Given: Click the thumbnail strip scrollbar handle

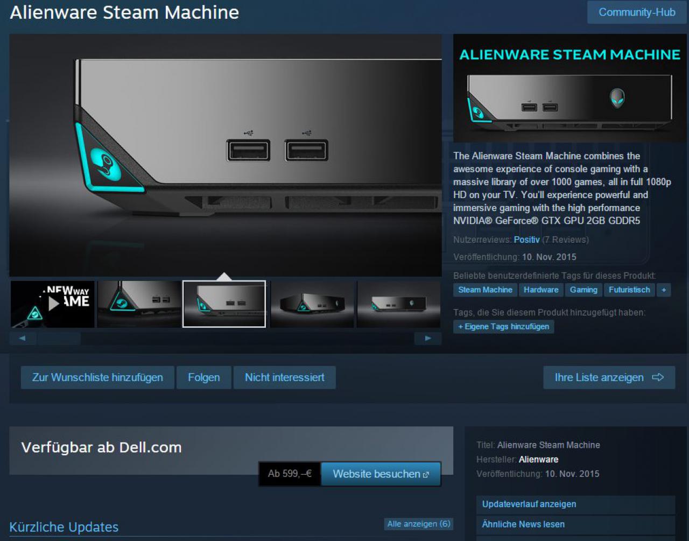Looking at the screenshot, I should coord(59,338).
